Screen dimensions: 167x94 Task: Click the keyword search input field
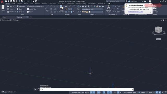115,1
